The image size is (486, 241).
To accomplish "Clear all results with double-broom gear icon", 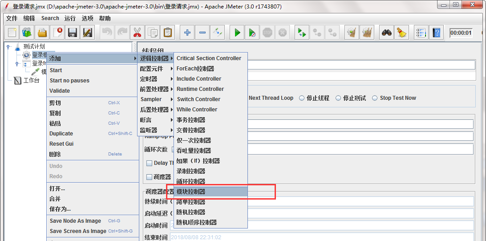I will (x=367, y=32).
